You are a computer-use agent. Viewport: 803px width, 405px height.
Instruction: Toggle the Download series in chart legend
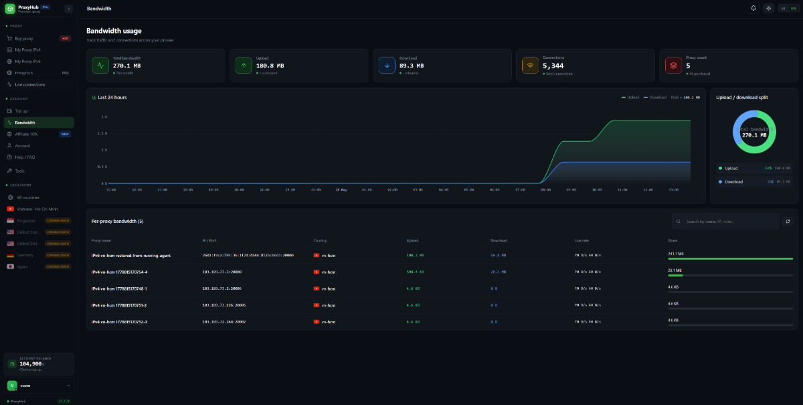point(654,97)
